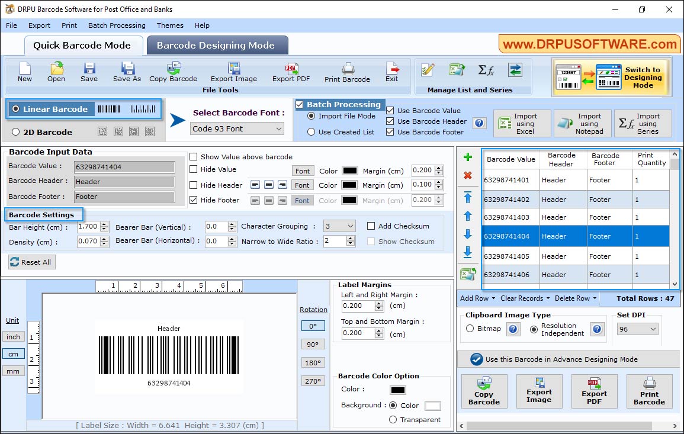The height and width of the screenshot is (434, 684).
Task: Pick a new Barcode Color swatch
Action: (397, 390)
